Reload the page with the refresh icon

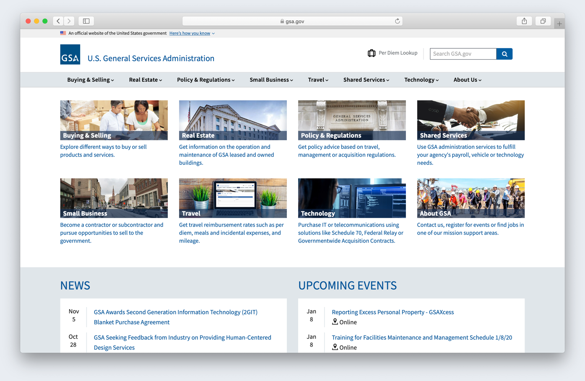point(397,21)
